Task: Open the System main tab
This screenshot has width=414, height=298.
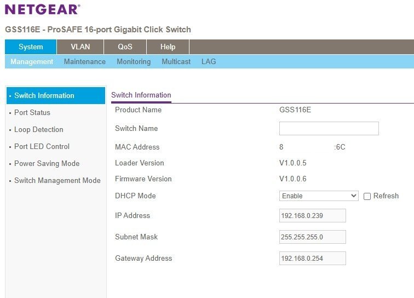Action: point(31,47)
